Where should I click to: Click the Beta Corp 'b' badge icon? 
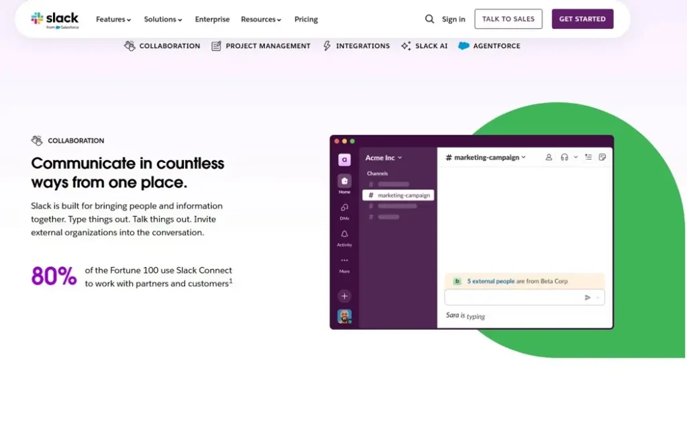(x=457, y=281)
